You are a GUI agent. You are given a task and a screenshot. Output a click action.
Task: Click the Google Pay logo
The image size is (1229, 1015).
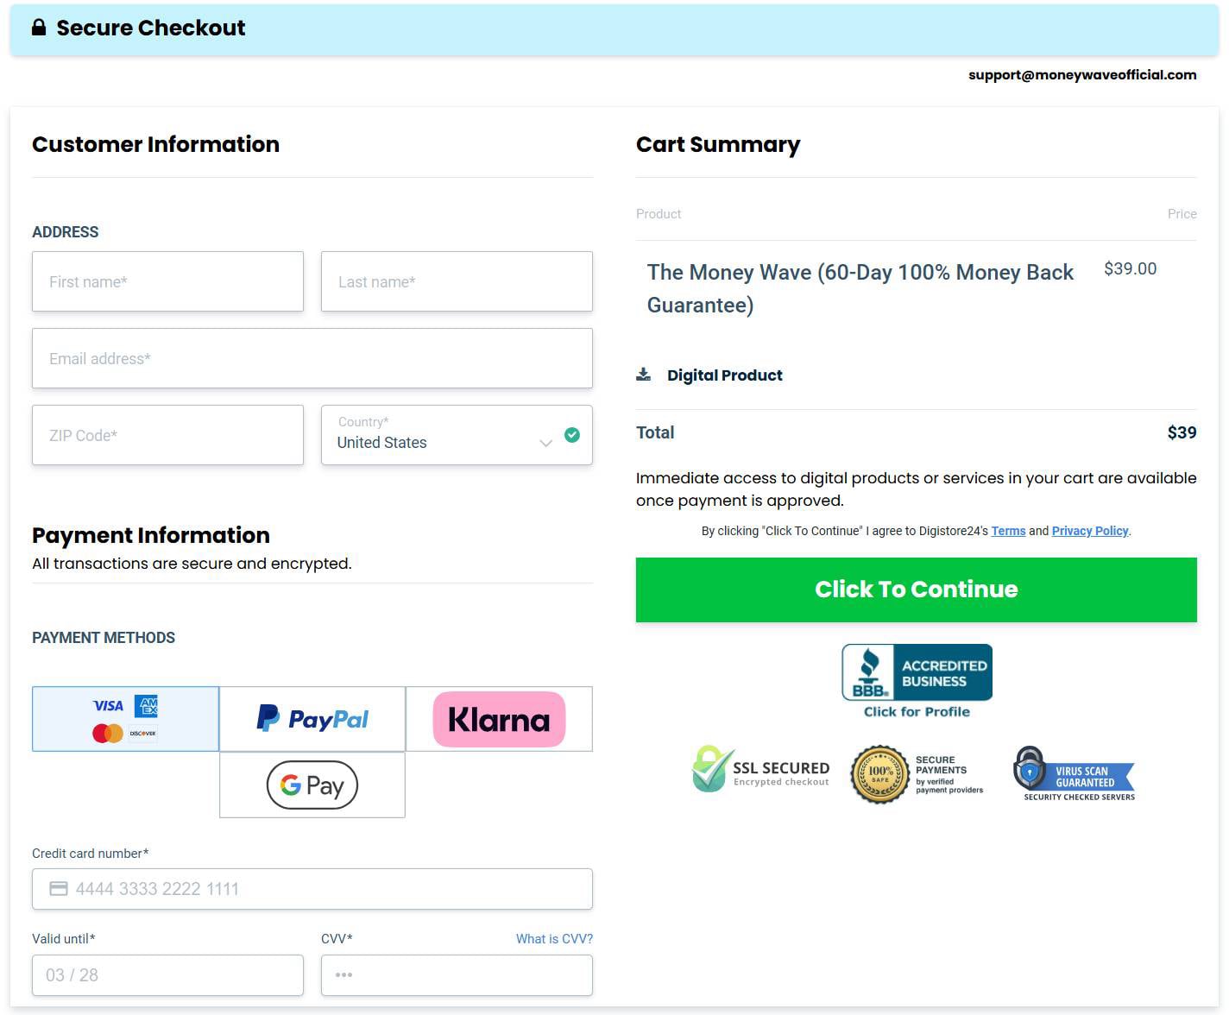(x=312, y=785)
